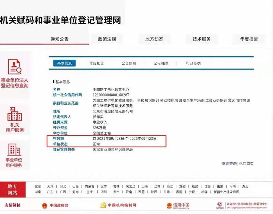Click the CONAC logo icon
Image resolution: width=273 pixels, height=214 pixels.
219,205
